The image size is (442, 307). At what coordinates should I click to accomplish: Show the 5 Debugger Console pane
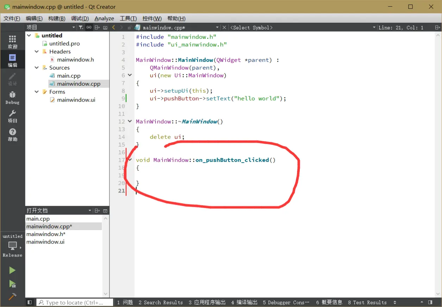pos(286,302)
